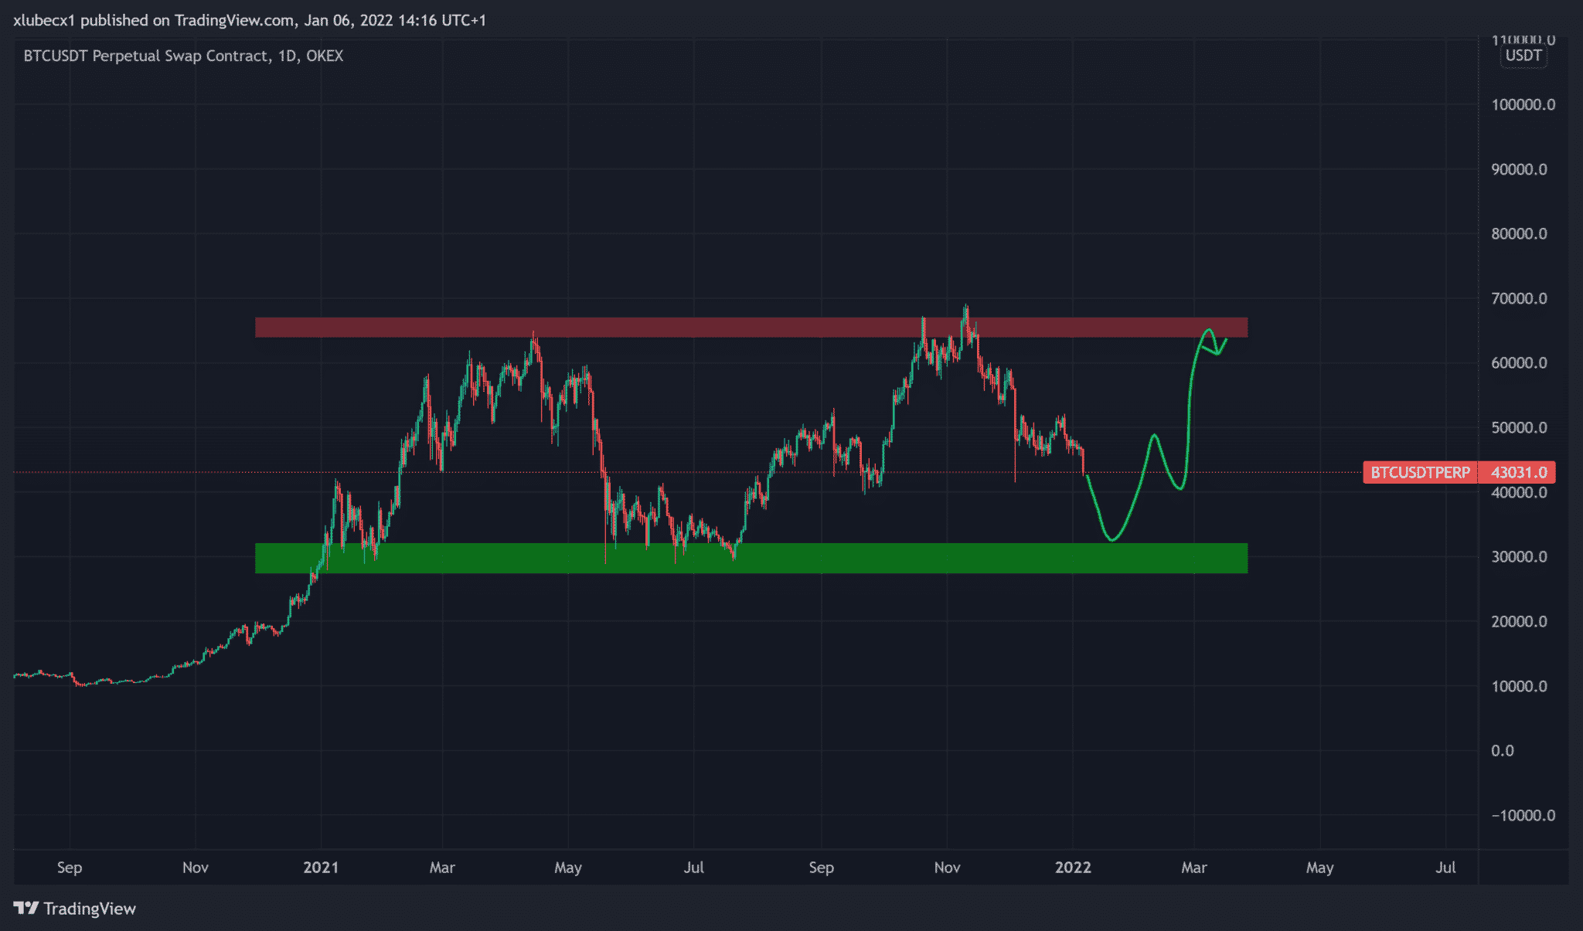Click the 70000.0 price scale label
Viewport: 1583px width, 931px height.
pyautogui.click(x=1519, y=298)
